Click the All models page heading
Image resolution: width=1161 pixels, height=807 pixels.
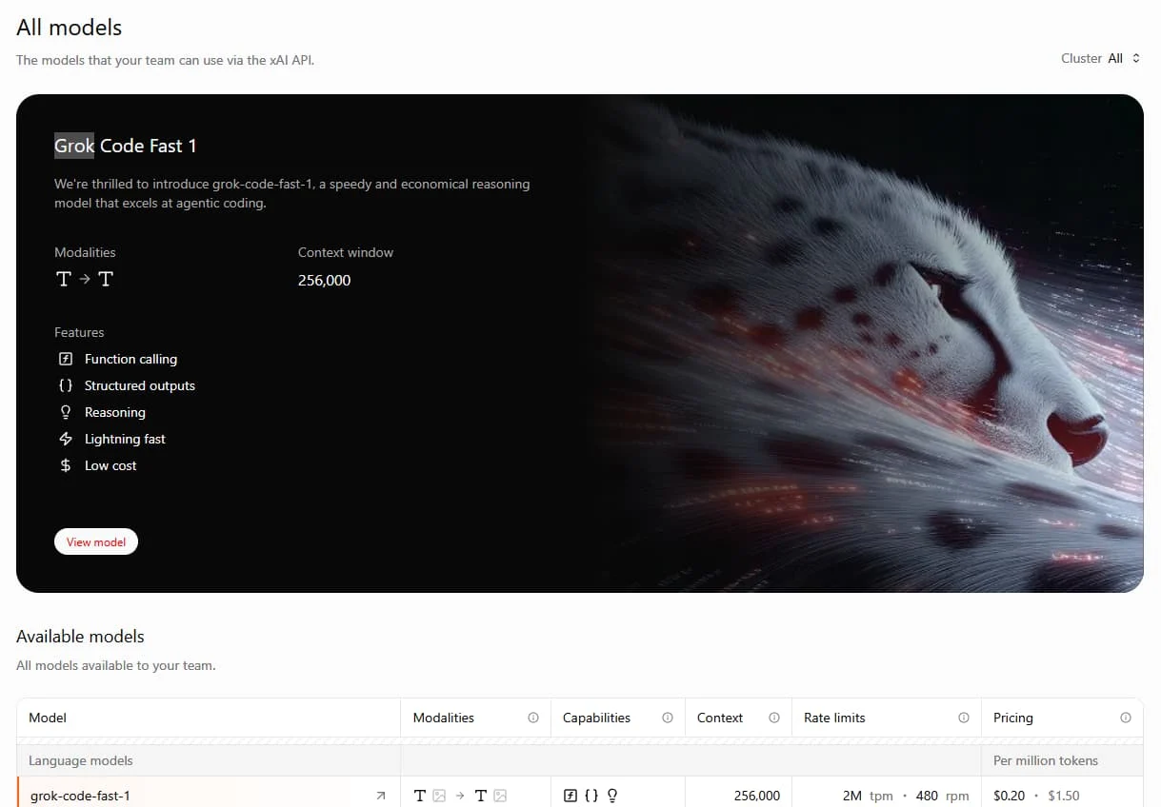click(70, 28)
